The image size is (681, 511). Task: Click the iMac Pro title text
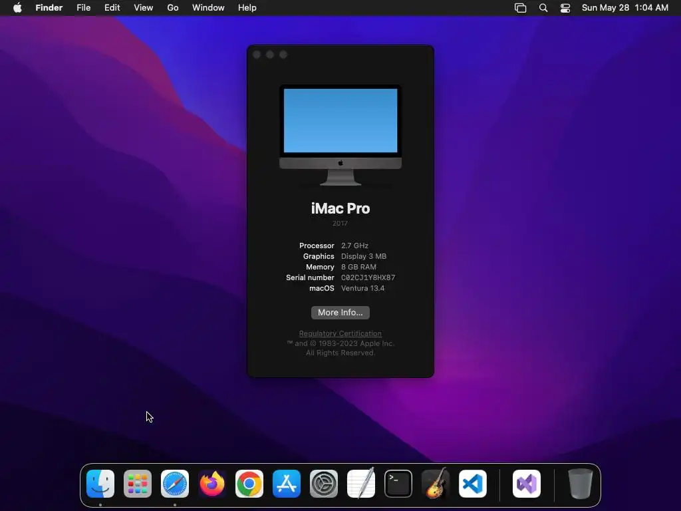pos(340,208)
